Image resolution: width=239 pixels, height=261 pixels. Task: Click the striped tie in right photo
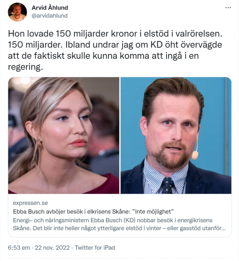[168, 185]
